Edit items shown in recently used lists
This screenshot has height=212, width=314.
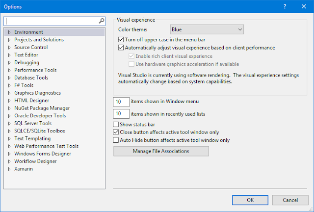coord(121,114)
